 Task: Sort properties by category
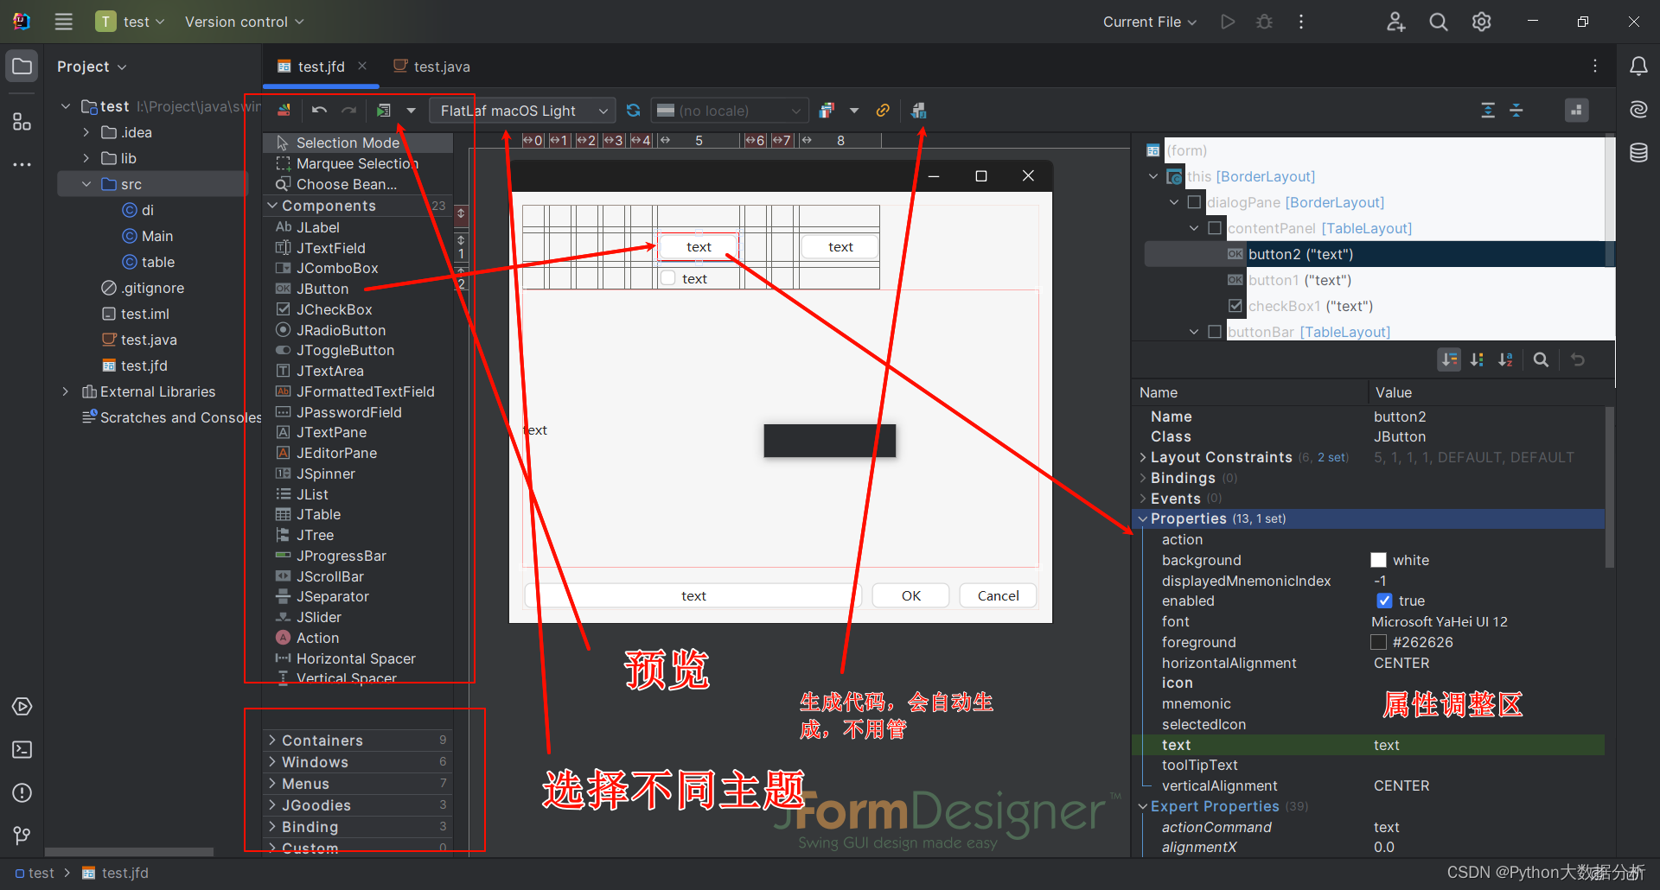point(1449,359)
